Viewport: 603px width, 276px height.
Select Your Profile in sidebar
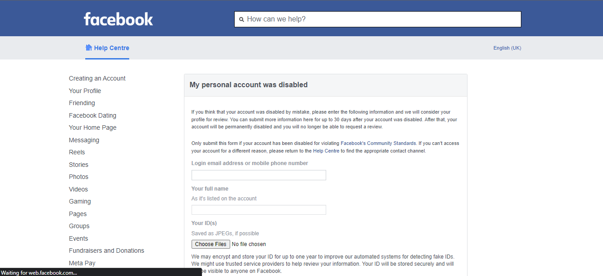click(85, 91)
